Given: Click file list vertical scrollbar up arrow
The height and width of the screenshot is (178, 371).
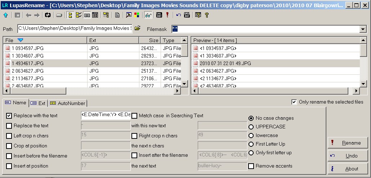Looking at the screenshot, I should tap(185, 40).
